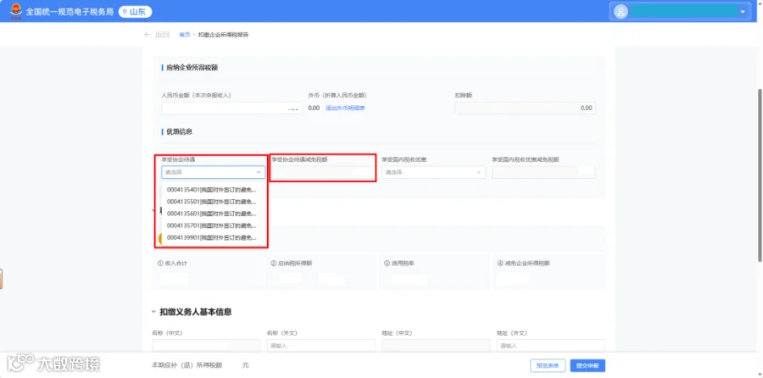Expand the account dropdown arrow

(x=743, y=12)
